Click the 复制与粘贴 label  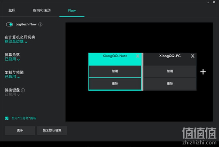coord(14,72)
